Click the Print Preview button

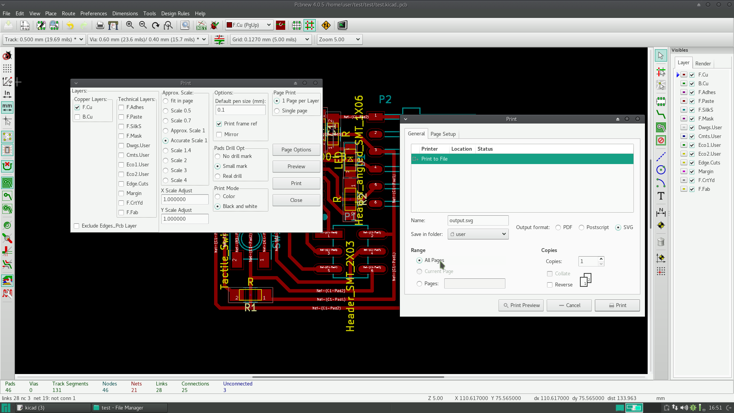click(x=521, y=305)
